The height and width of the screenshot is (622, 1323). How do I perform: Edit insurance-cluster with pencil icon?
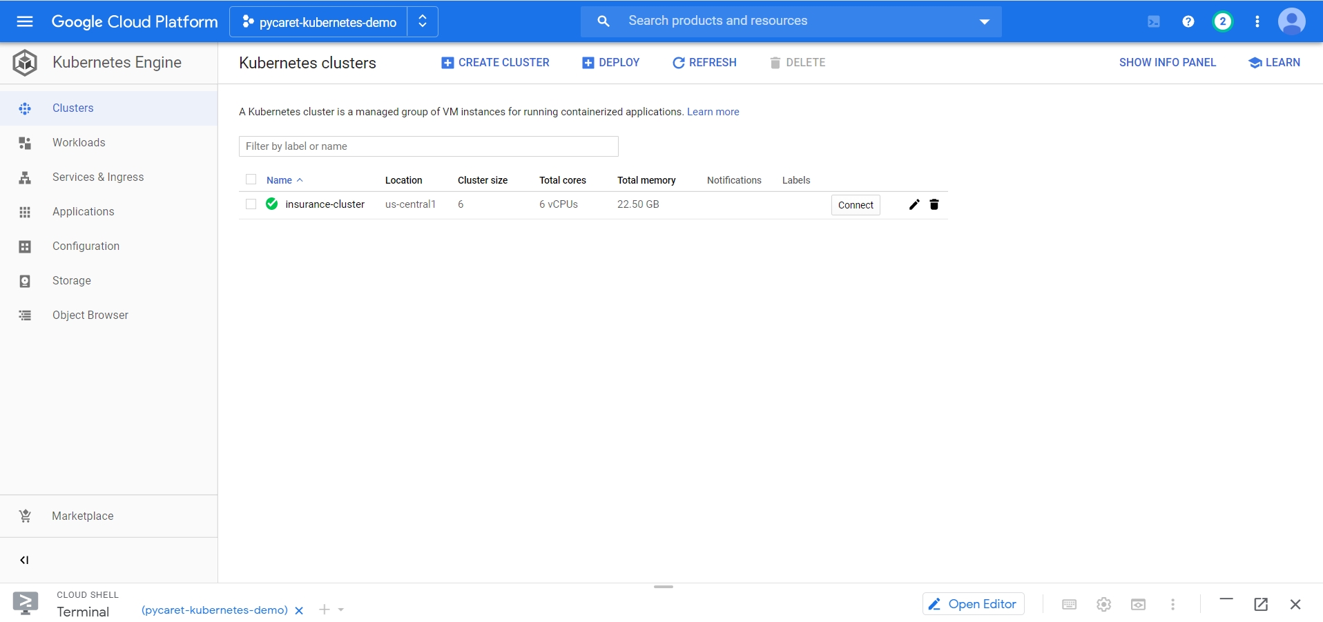pos(914,204)
